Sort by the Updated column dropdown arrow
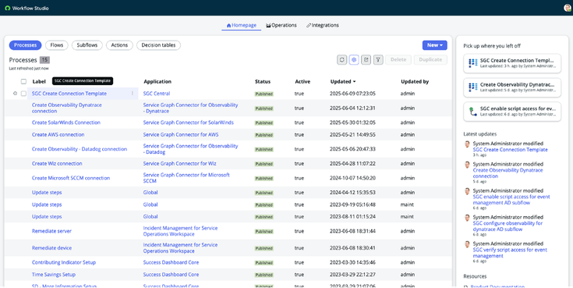The image size is (573, 288). point(354,82)
